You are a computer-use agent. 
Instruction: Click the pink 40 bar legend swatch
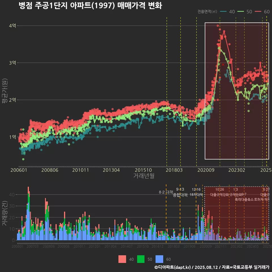click(x=122, y=259)
